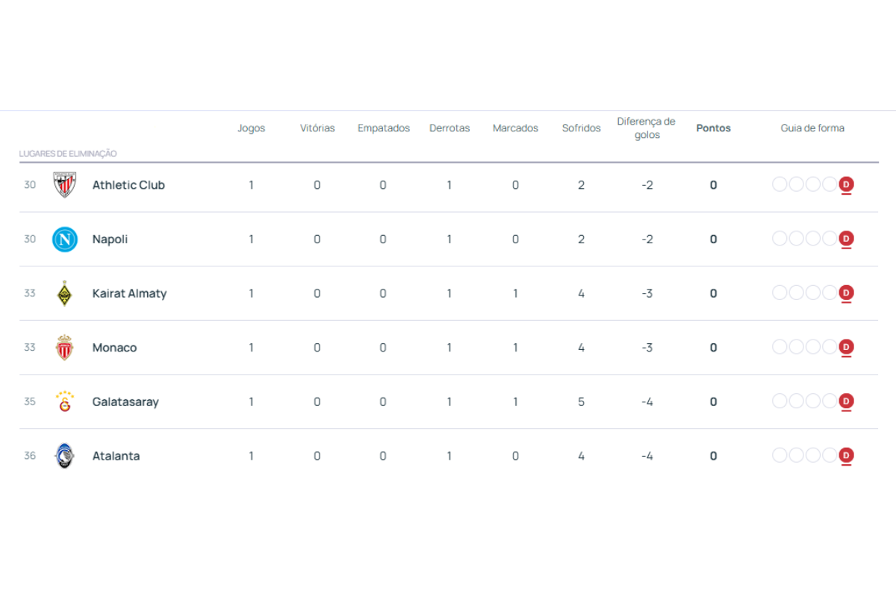
Task: Click the Kairat Almaty crest
Action: click(x=65, y=293)
